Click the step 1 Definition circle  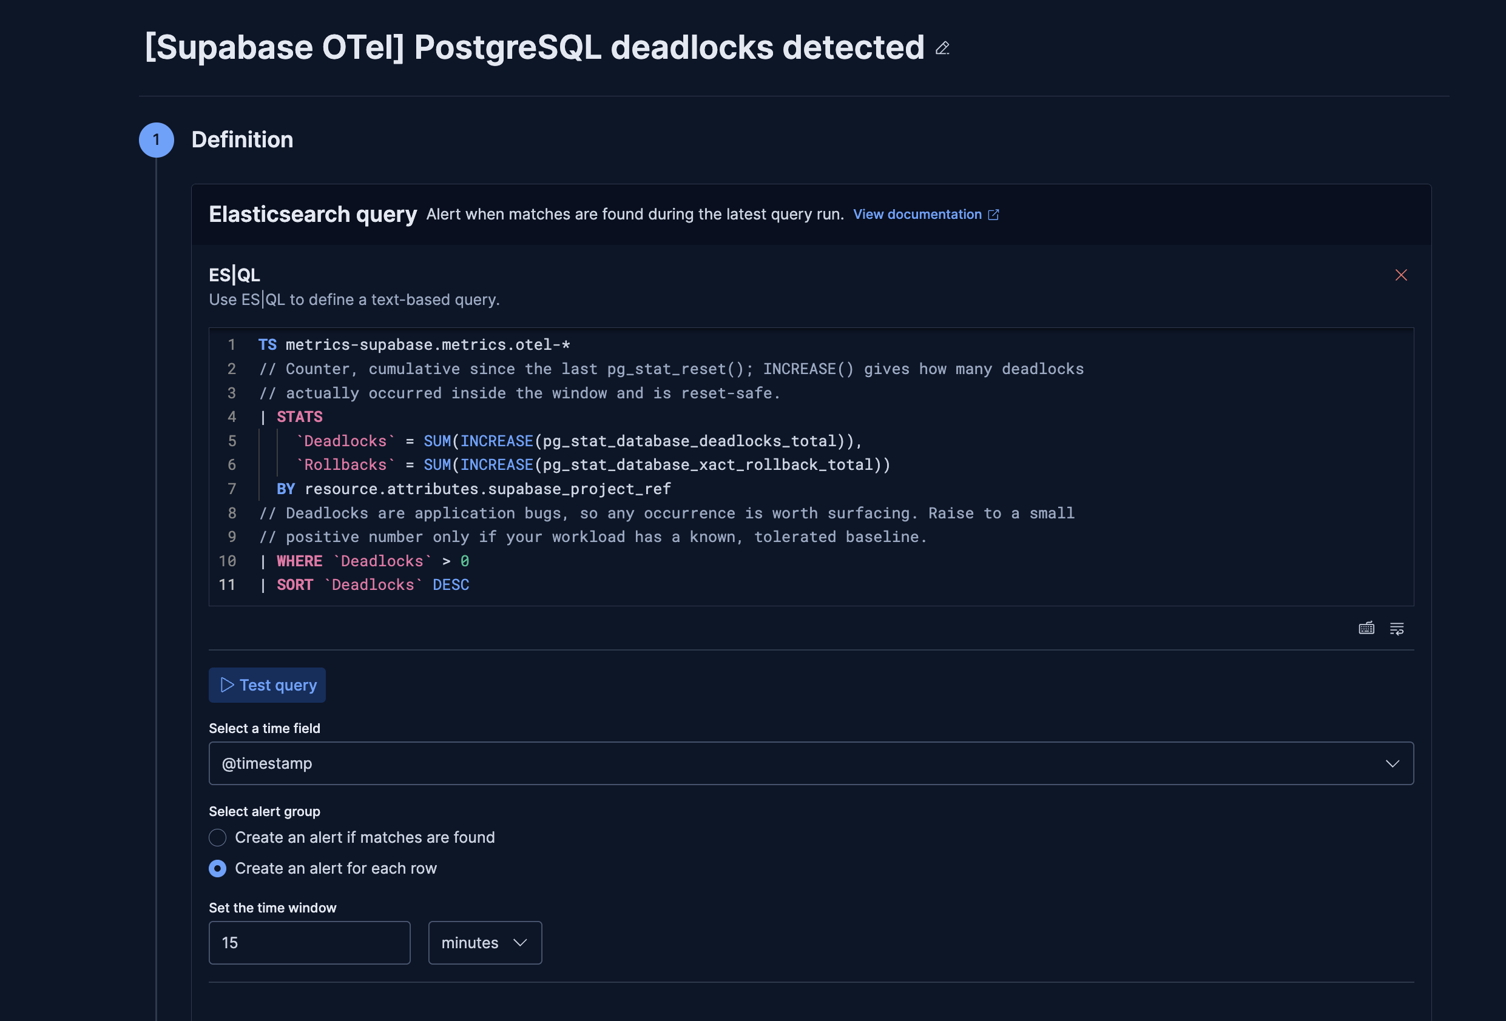click(156, 140)
